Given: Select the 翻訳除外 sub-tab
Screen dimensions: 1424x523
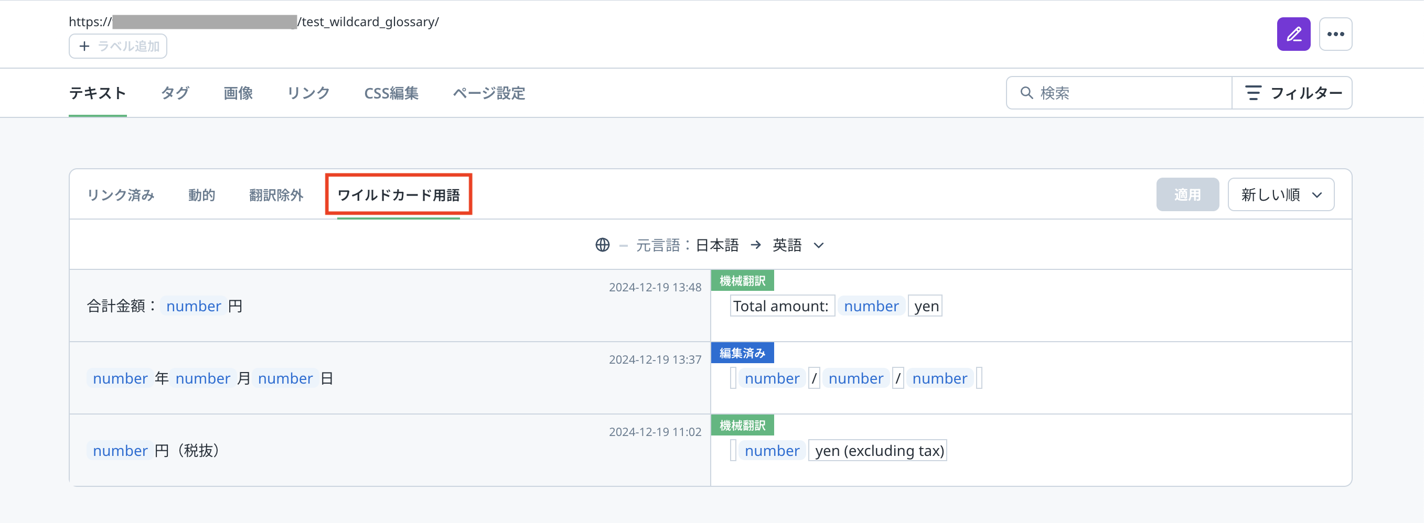Looking at the screenshot, I should pyautogui.click(x=276, y=195).
